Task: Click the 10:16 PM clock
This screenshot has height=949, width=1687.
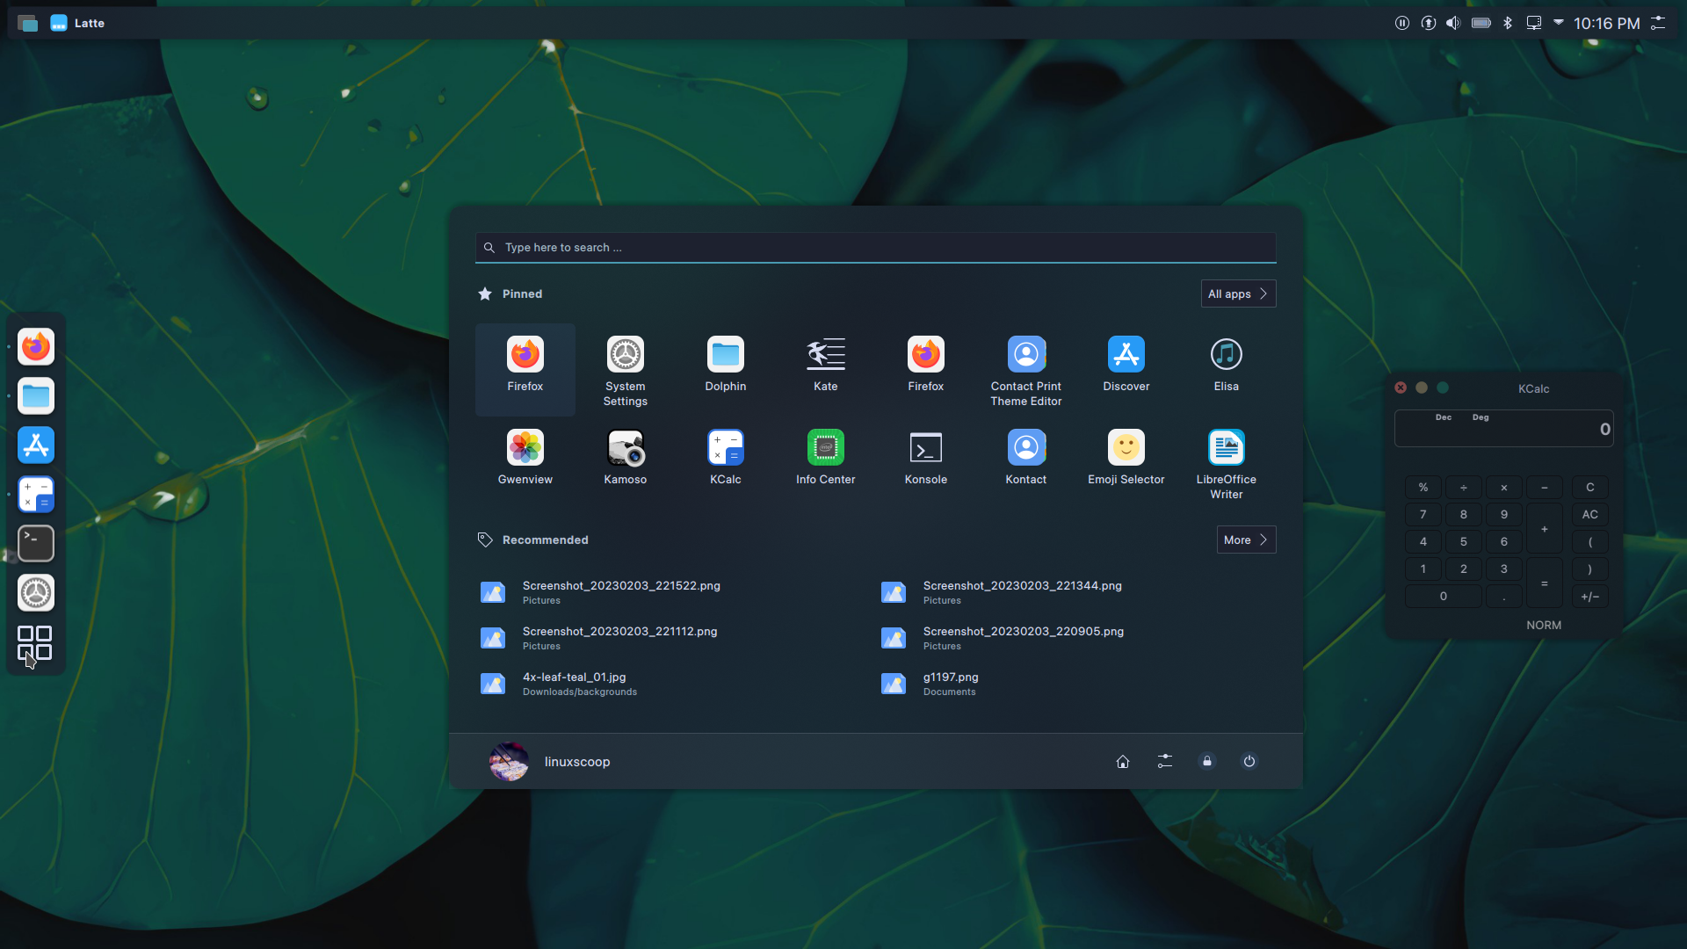Action: coord(1606,24)
